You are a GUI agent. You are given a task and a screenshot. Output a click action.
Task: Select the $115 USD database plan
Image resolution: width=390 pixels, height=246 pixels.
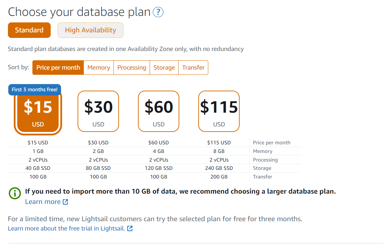click(x=219, y=111)
